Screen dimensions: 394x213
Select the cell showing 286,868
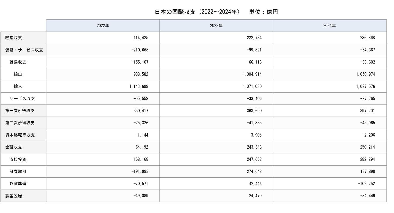[x=367, y=38]
